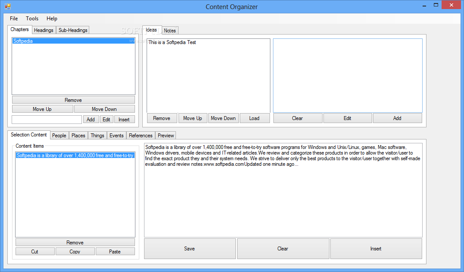Click the Cut button

[x=35, y=252]
